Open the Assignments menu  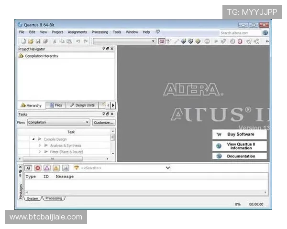point(77,32)
